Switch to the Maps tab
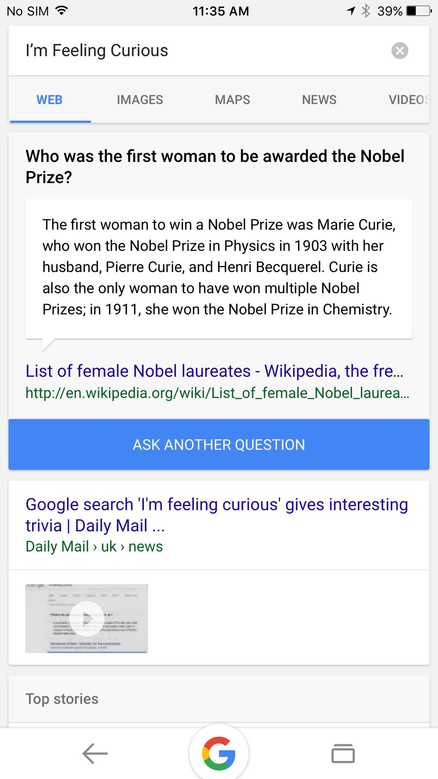 coord(232,100)
